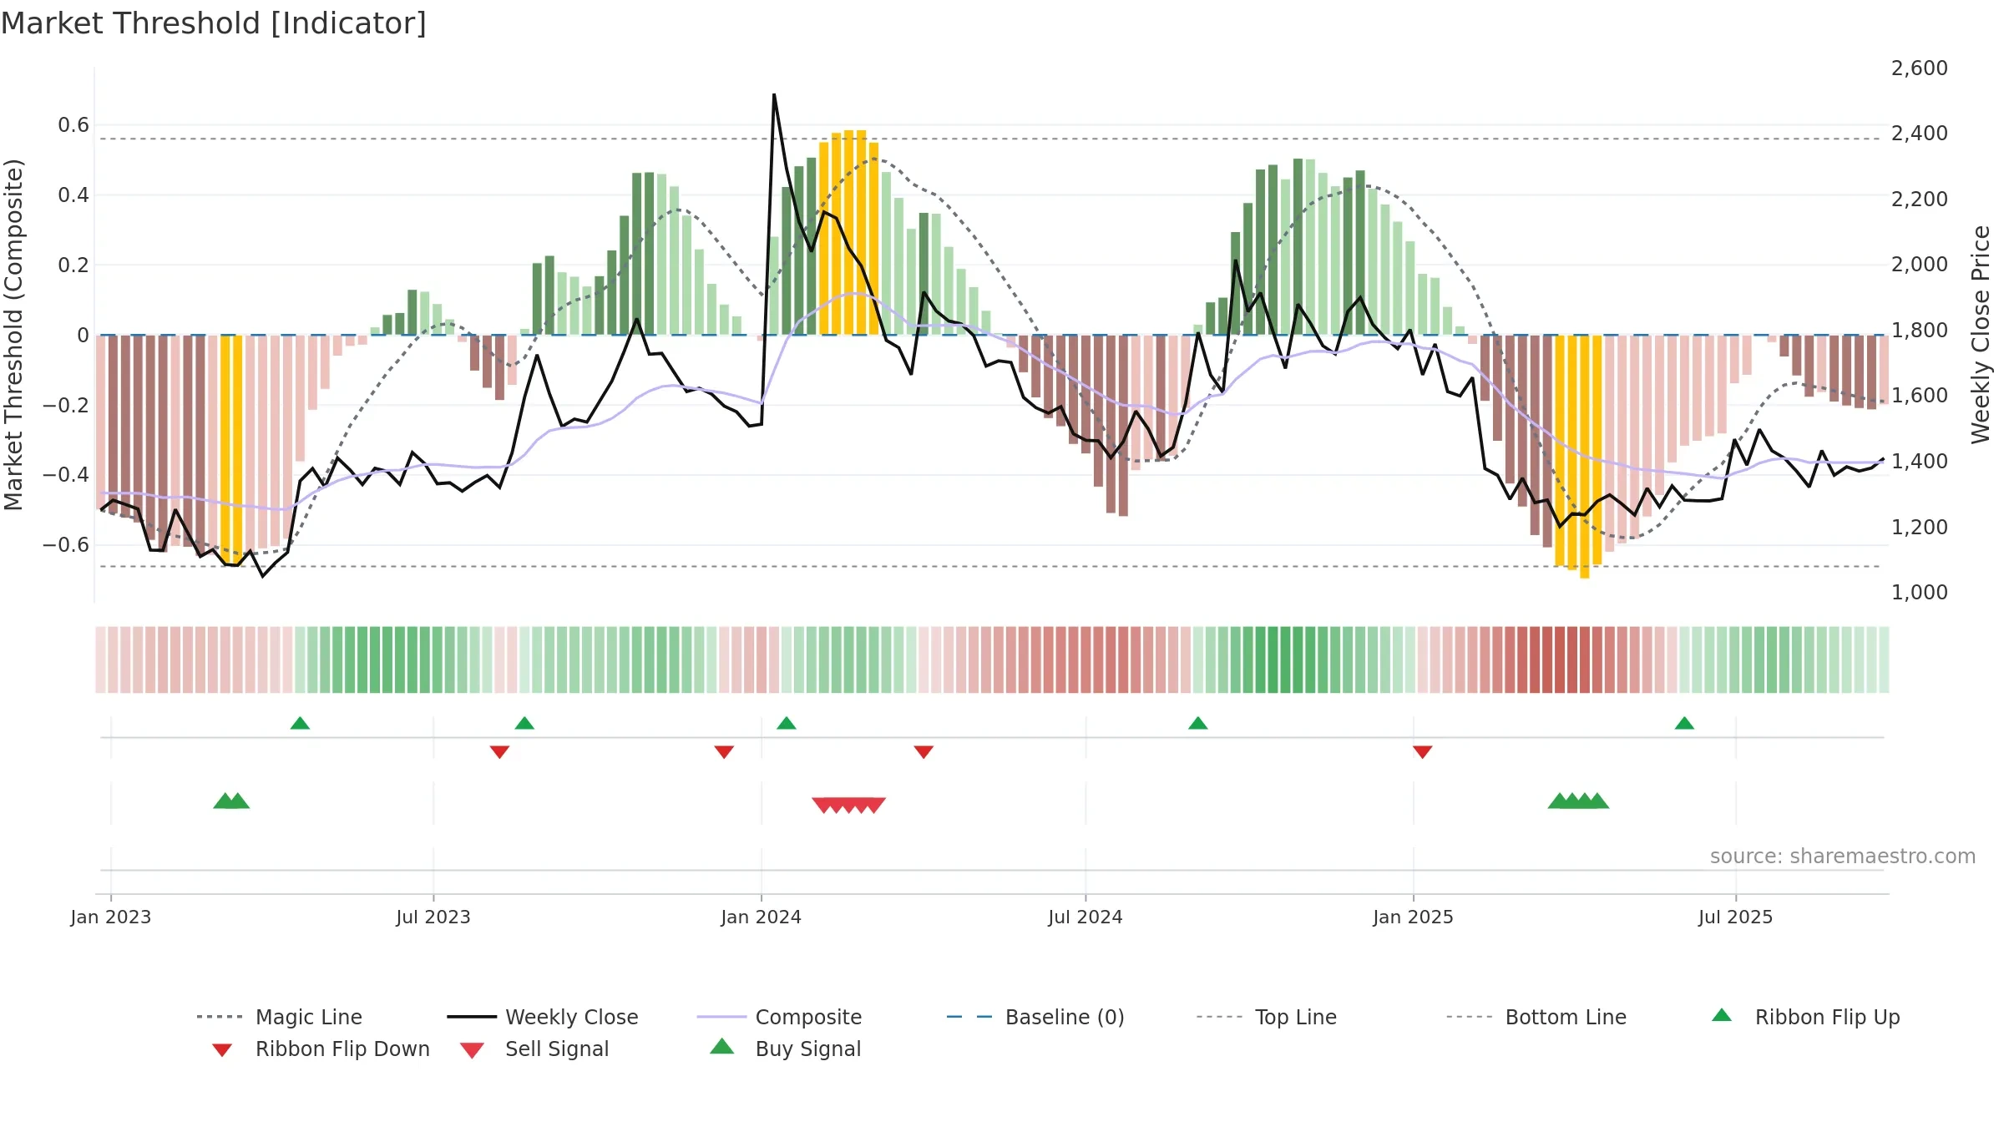Click the −0.2 left axis value
2004x1127 pixels.
tap(66, 406)
